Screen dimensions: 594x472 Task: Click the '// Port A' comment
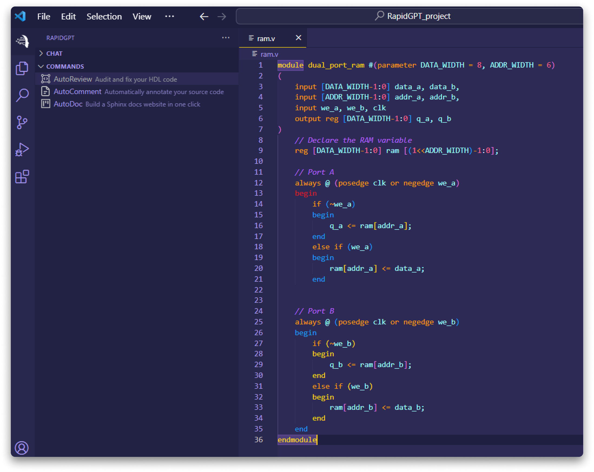(x=314, y=172)
